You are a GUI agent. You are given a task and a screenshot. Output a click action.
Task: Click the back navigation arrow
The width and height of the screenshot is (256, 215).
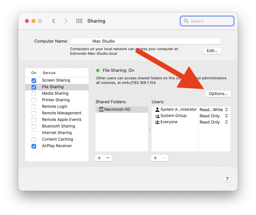[x=53, y=21]
